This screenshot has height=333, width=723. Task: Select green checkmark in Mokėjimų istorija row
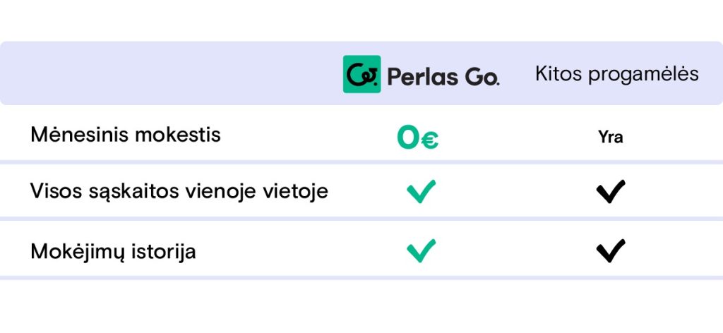pyautogui.click(x=421, y=250)
